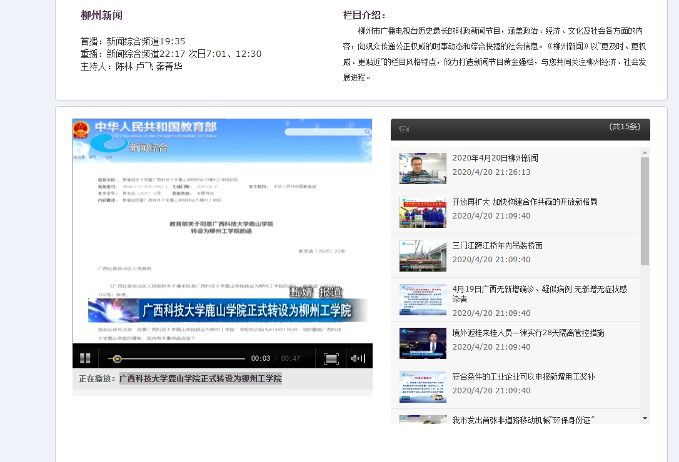This screenshot has width=679, height=462.
Task: Click the 柳州新闻 heading
Action: pyautogui.click(x=101, y=15)
